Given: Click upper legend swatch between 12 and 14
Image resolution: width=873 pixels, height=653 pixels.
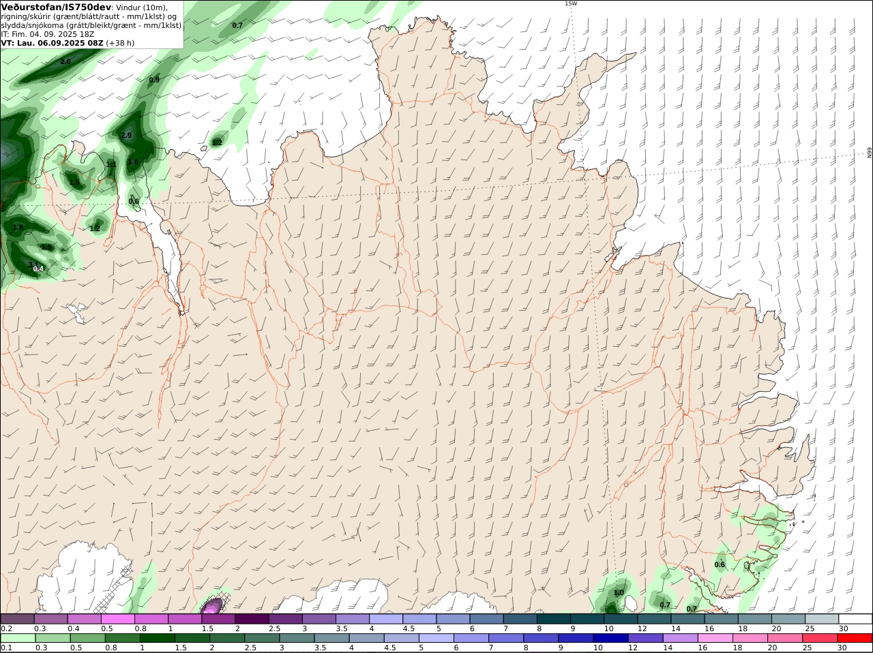Looking at the screenshot, I should pyautogui.click(x=655, y=619).
